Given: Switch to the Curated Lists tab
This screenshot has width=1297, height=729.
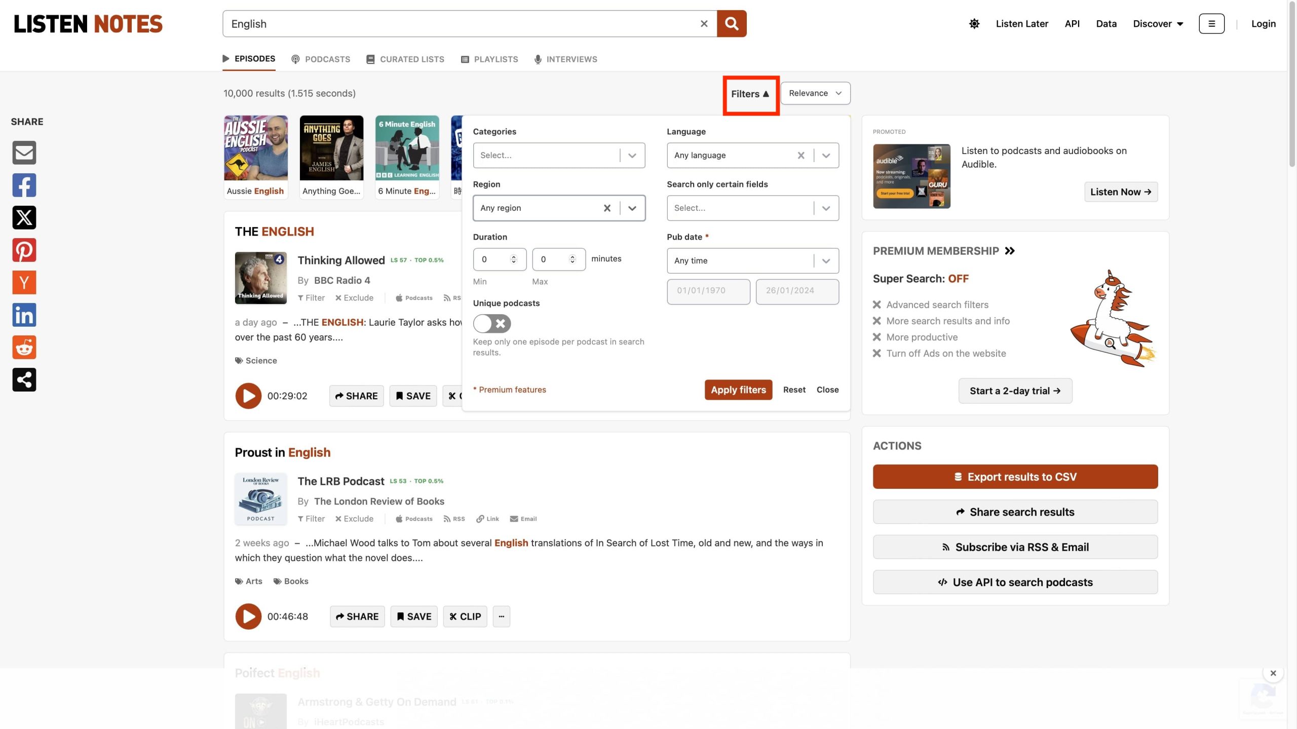Looking at the screenshot, I should (405, 59).
